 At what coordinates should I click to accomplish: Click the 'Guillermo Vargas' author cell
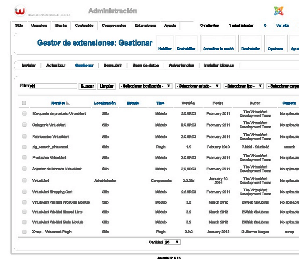pos(255,232)
